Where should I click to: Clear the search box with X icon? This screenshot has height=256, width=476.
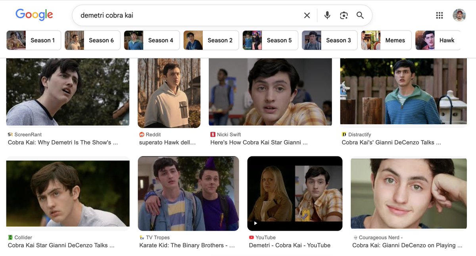point(307,15)
